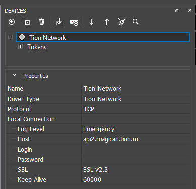Click the empty Password value field

pyautogui.click(x=135, y=160)
